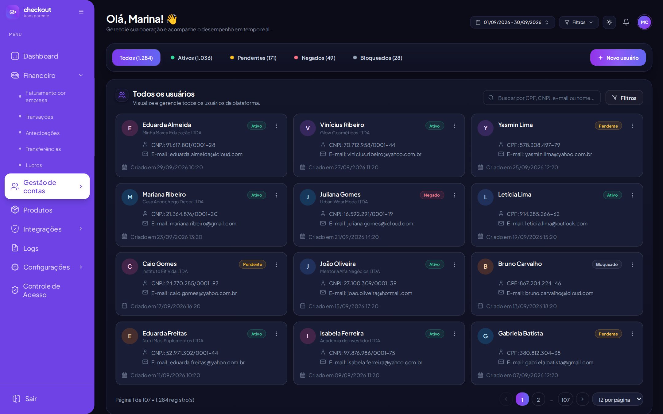
Task: Open options menu for Eduarda Almeida
Action: pos(276,126)
